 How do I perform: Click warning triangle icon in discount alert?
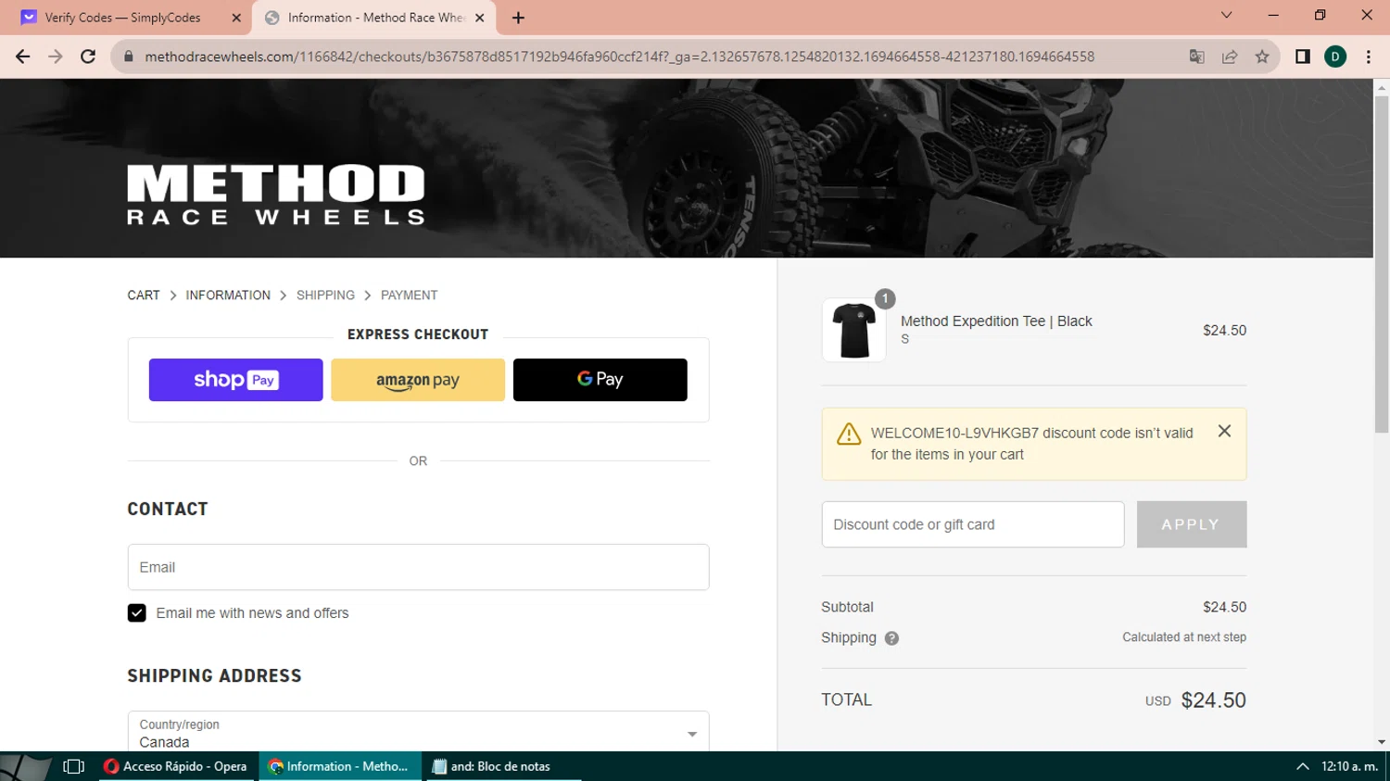click(849, 434)
